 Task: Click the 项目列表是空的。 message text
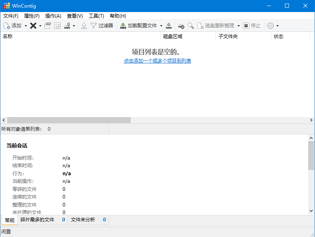pos(156,52)
